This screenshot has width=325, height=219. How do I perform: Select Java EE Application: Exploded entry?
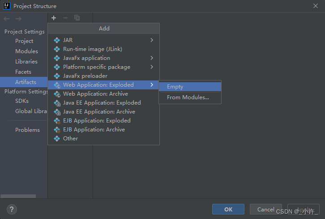[x=104, y=103]
